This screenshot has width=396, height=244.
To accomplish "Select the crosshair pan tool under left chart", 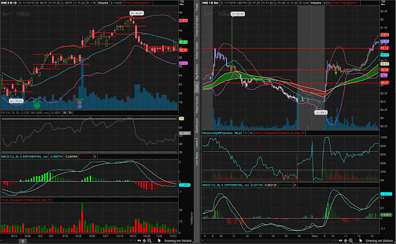I will (x=144, y=240).
